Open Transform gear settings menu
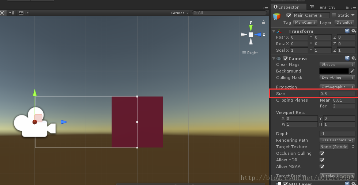 click(354, 31)
